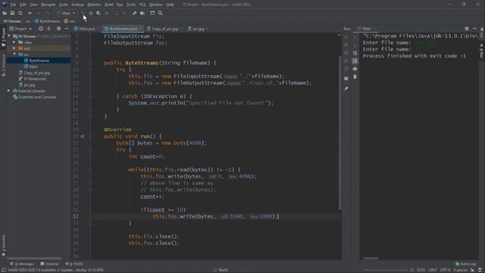
Task: Click IO Stream breadcrumb in navigation bar
Action: click(x=12, y=21)
